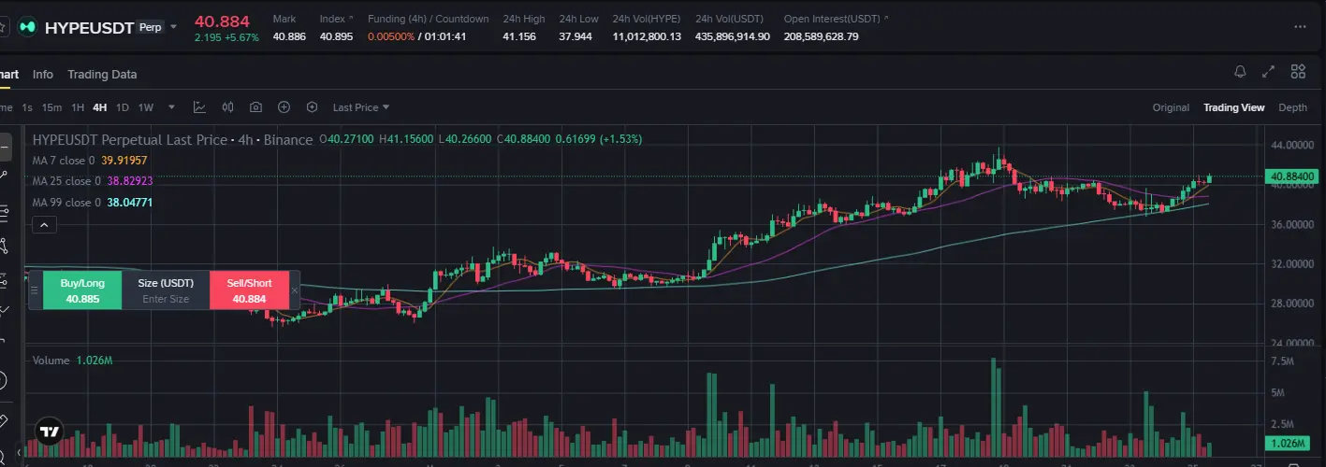
Task: Expand more time intervals dropdown arrow
Action: 172,107
